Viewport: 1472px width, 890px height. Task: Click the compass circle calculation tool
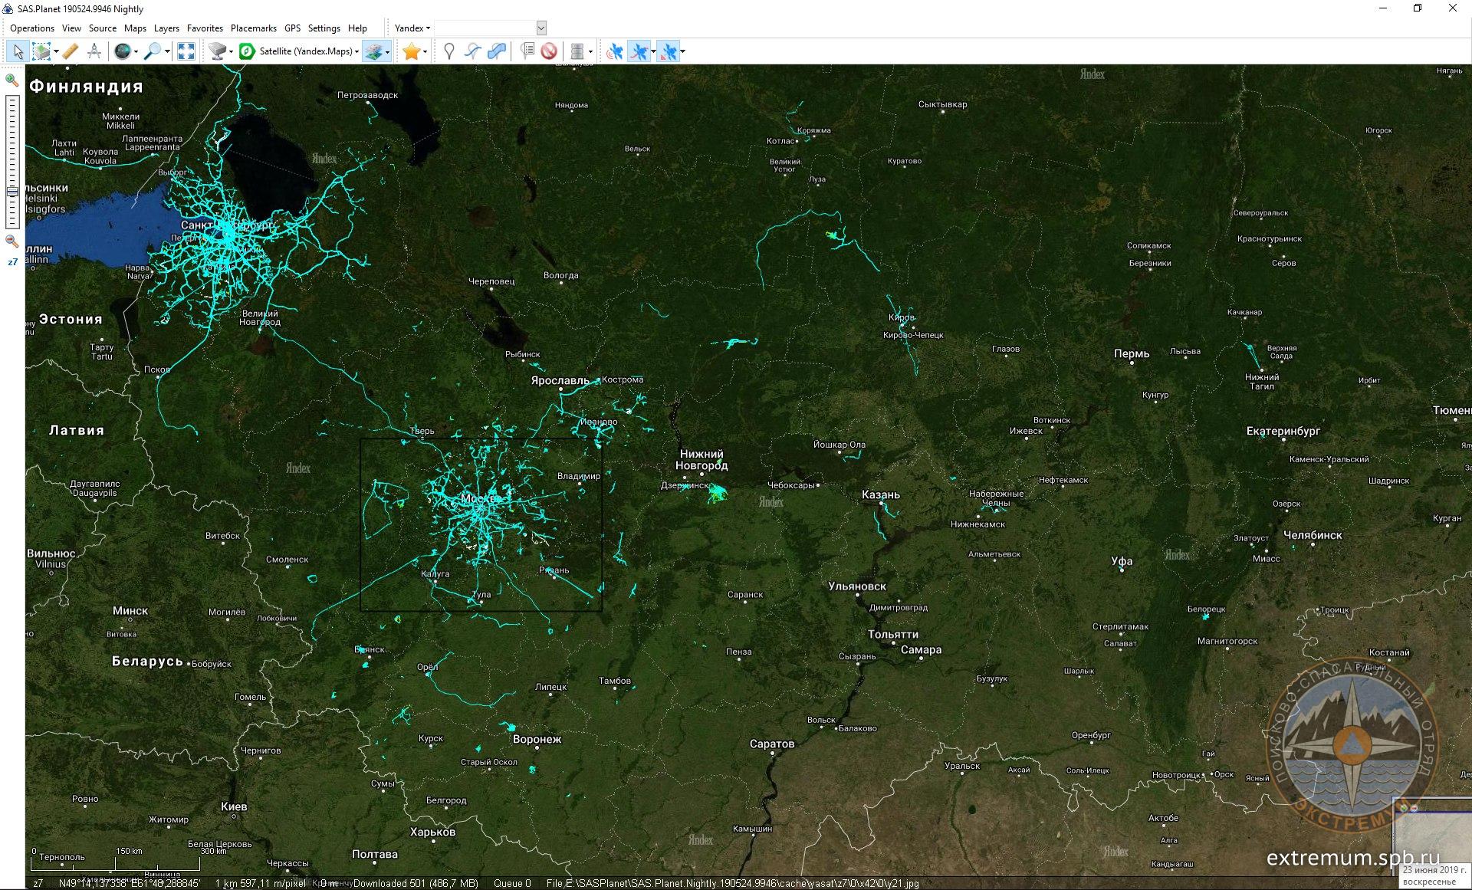[94, 51]
